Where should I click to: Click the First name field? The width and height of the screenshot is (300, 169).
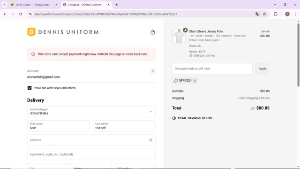59,126
